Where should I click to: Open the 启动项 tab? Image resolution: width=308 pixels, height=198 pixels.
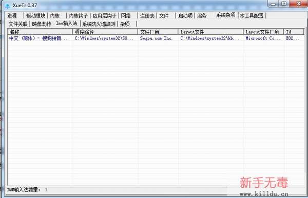click(x=185, y=16)
